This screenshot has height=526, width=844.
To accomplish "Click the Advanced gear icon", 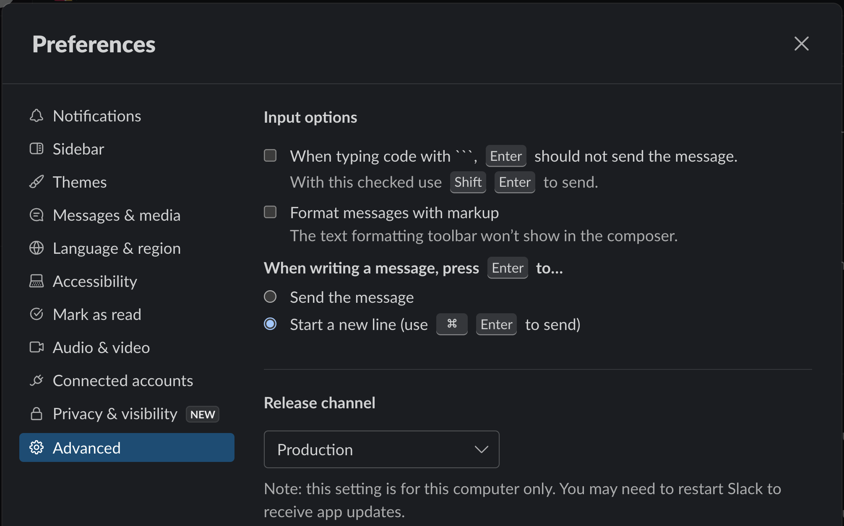I will point(36,448).
